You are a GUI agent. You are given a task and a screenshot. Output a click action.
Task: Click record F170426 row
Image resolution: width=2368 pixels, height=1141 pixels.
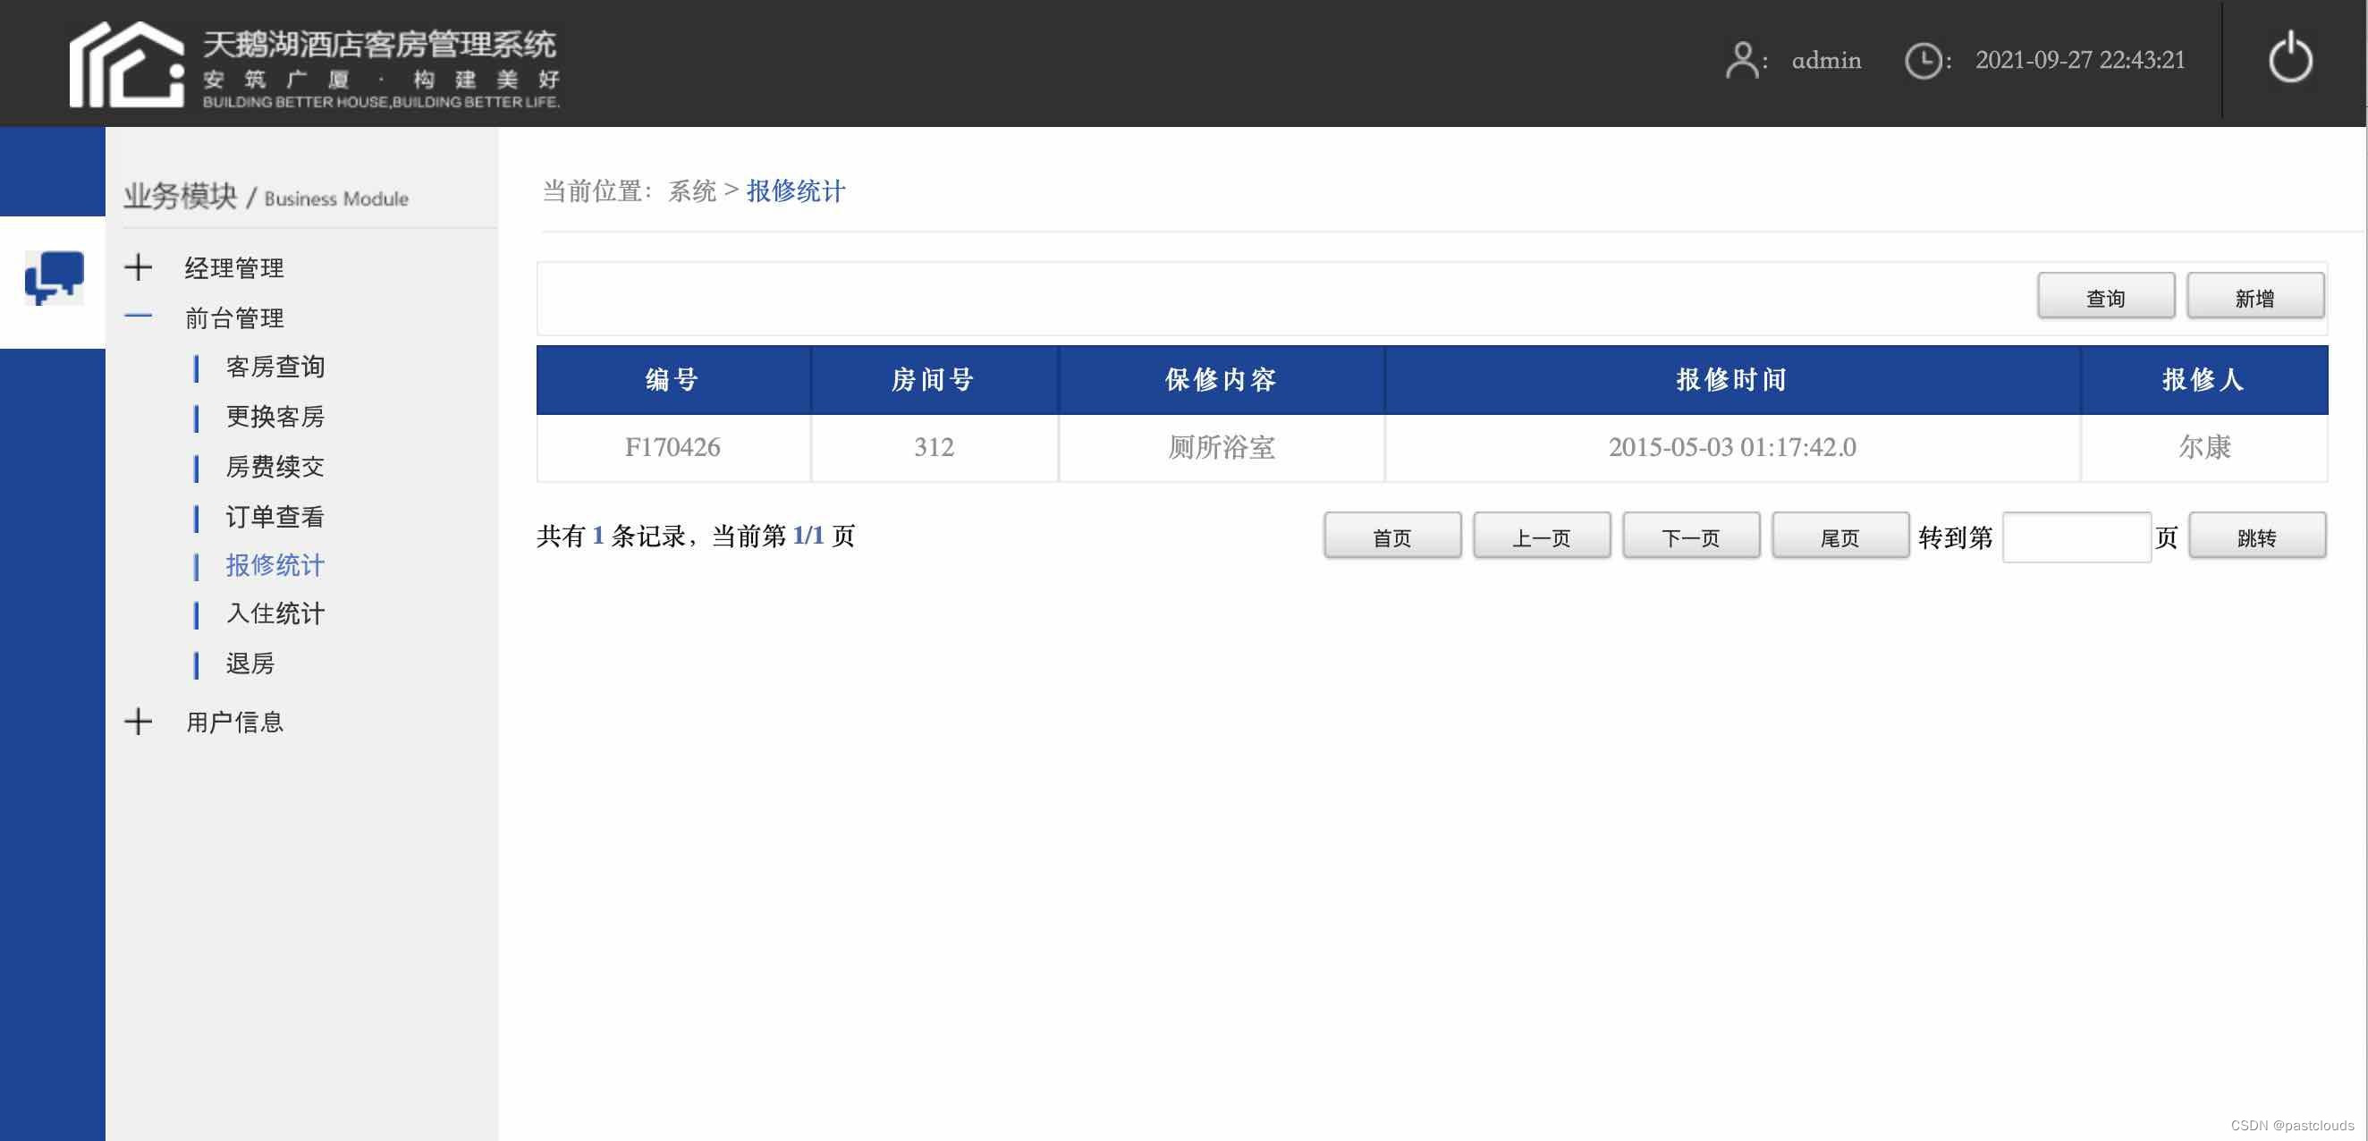[x=1432, y=447]
